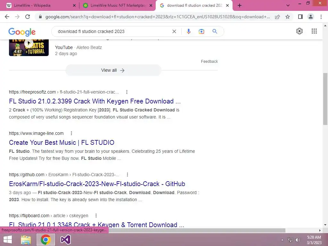
Task: Start a voice search with the microphone
Action: coord(188,31)
